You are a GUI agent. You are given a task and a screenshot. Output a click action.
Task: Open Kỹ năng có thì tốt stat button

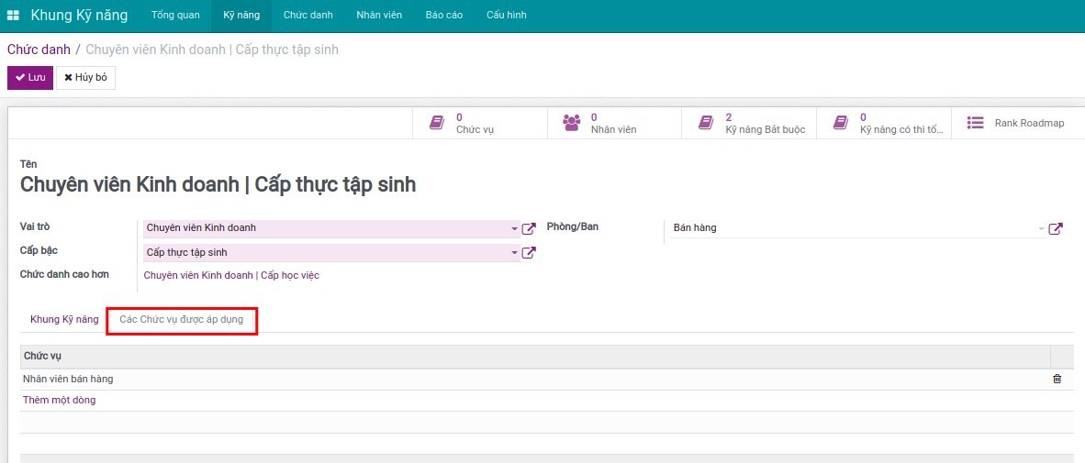pos(886,123)
